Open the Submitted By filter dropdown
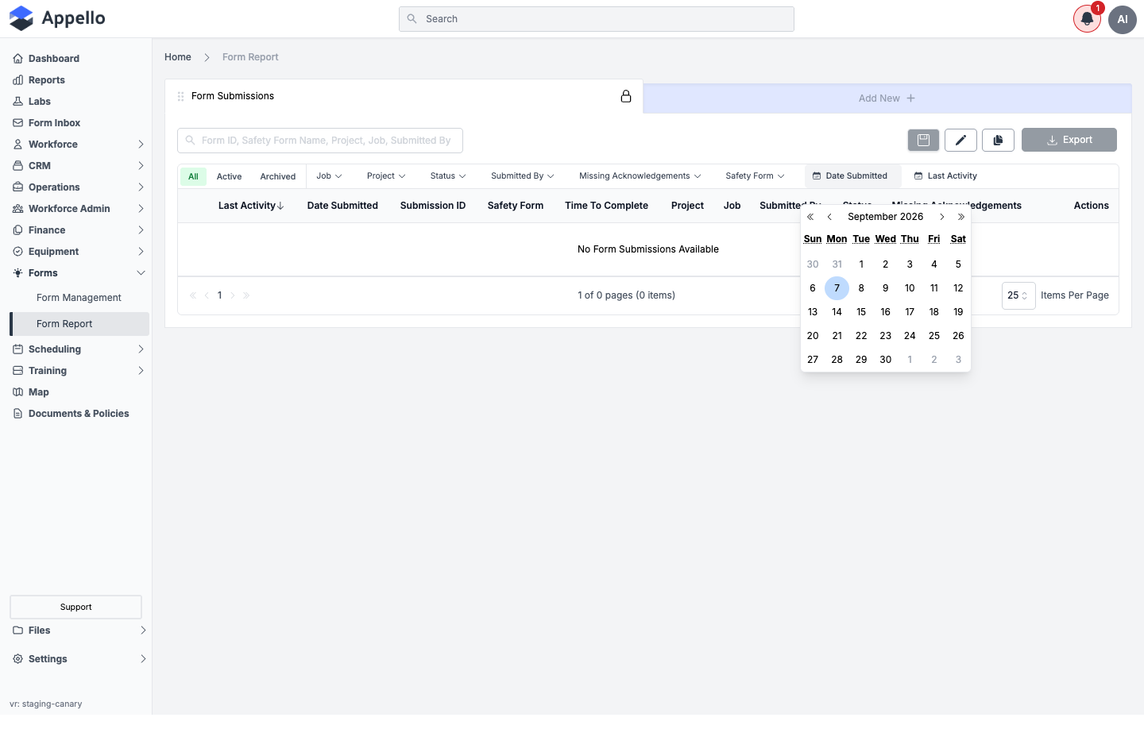This screenshot has height=729, width=1144. 523,176
